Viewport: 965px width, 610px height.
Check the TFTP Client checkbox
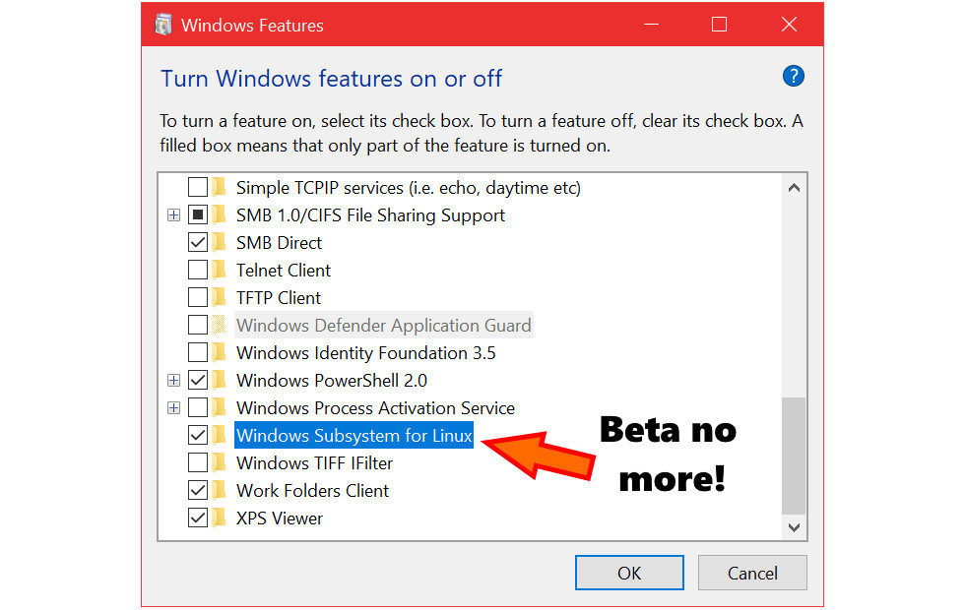(198, 297)
